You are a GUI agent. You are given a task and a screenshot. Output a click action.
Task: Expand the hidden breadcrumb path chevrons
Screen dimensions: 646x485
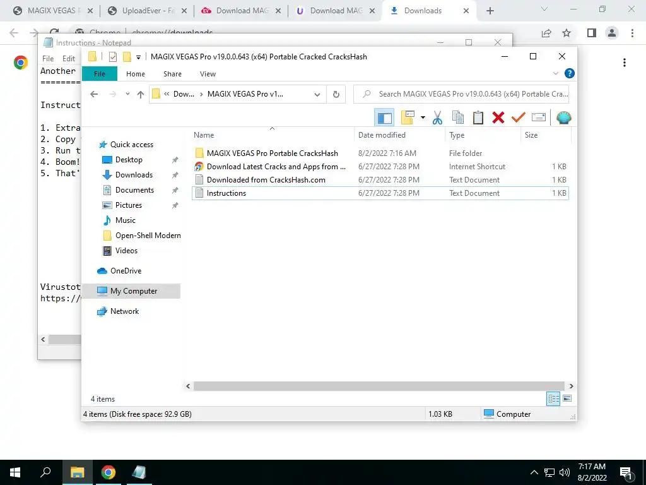point(167,94)
